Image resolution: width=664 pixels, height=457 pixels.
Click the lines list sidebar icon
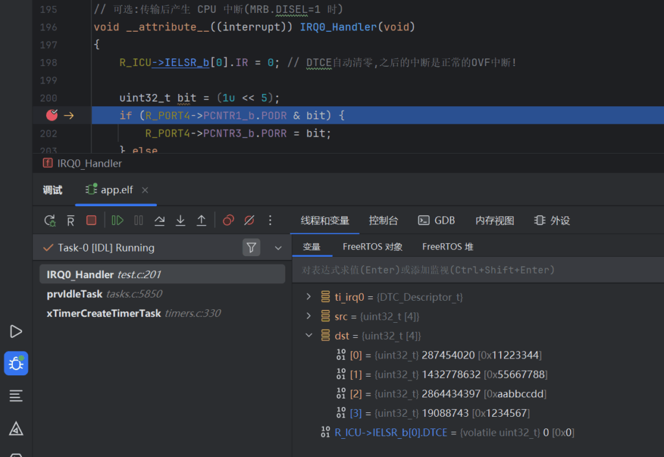tap(16, 396)
